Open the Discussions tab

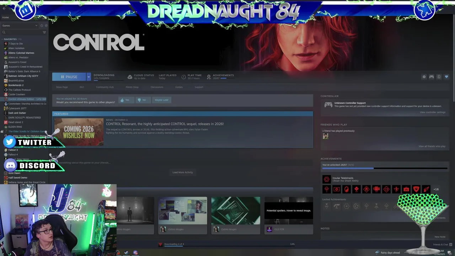tap(157, 87)
